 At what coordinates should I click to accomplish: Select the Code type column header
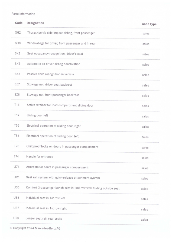[x=149, y=24]
